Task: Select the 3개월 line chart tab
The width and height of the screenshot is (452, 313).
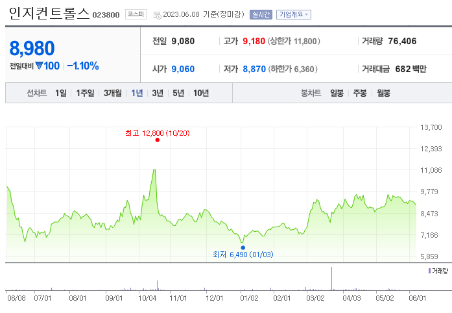Action: click(x=113, y=93)
